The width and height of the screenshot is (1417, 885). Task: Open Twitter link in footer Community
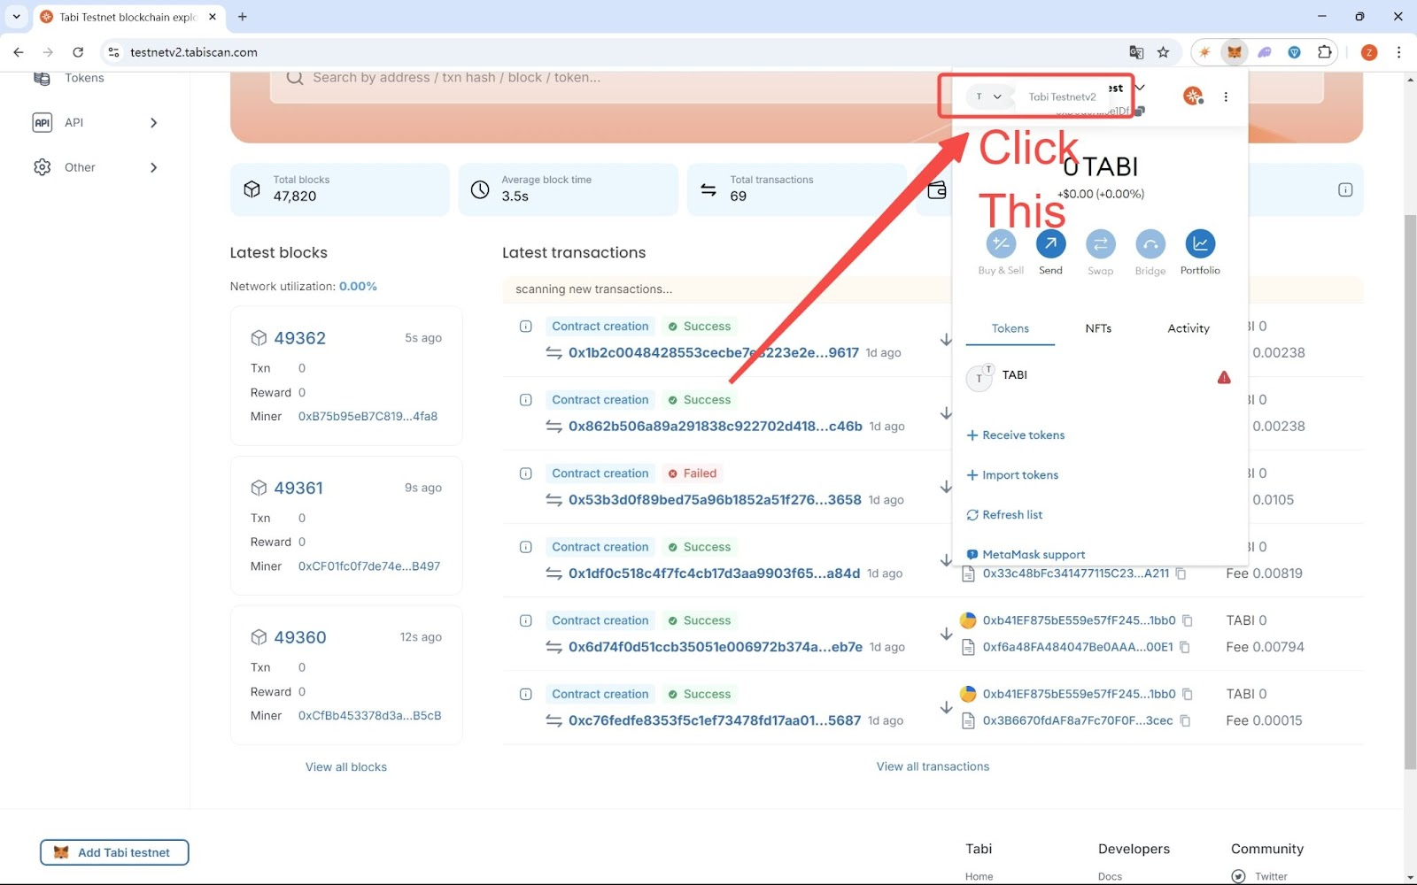pyautogui.click(x=1271, y=876)
